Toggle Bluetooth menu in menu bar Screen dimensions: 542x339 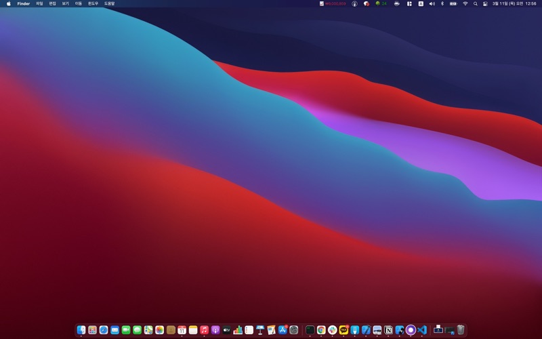click(x=442, y=3)
